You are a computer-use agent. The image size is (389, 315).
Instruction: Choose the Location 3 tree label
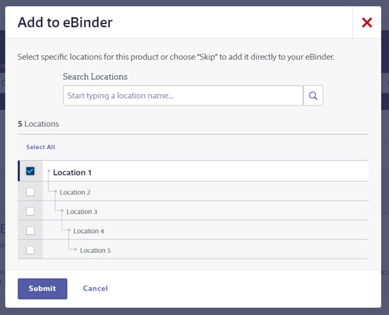tap(82, 212)
